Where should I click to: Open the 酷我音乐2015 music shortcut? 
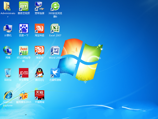[x=24, y=95]
